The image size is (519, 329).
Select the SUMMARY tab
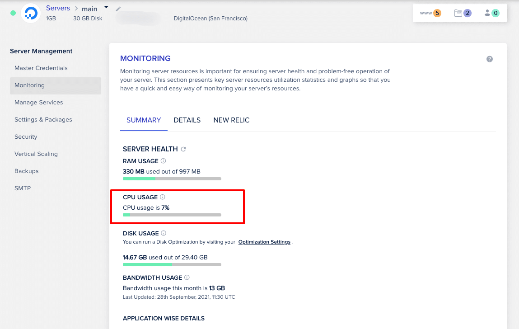(144, 120)
